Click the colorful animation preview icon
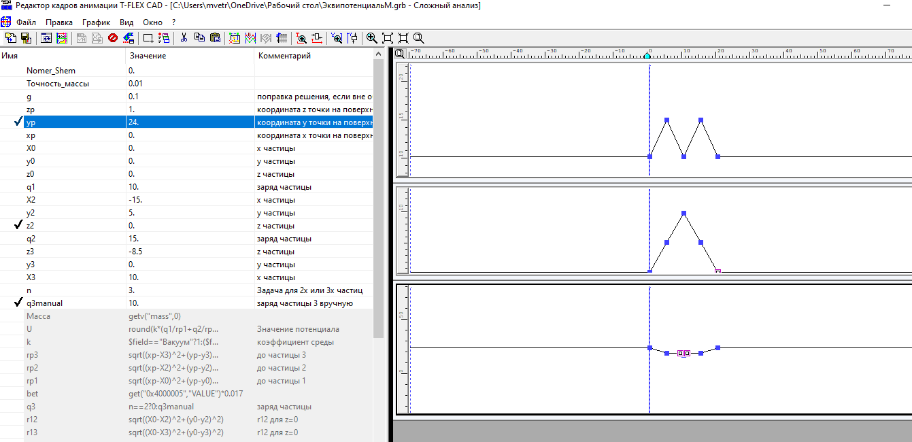The width and height of the screenshot is (912, 442). point(62,38)
